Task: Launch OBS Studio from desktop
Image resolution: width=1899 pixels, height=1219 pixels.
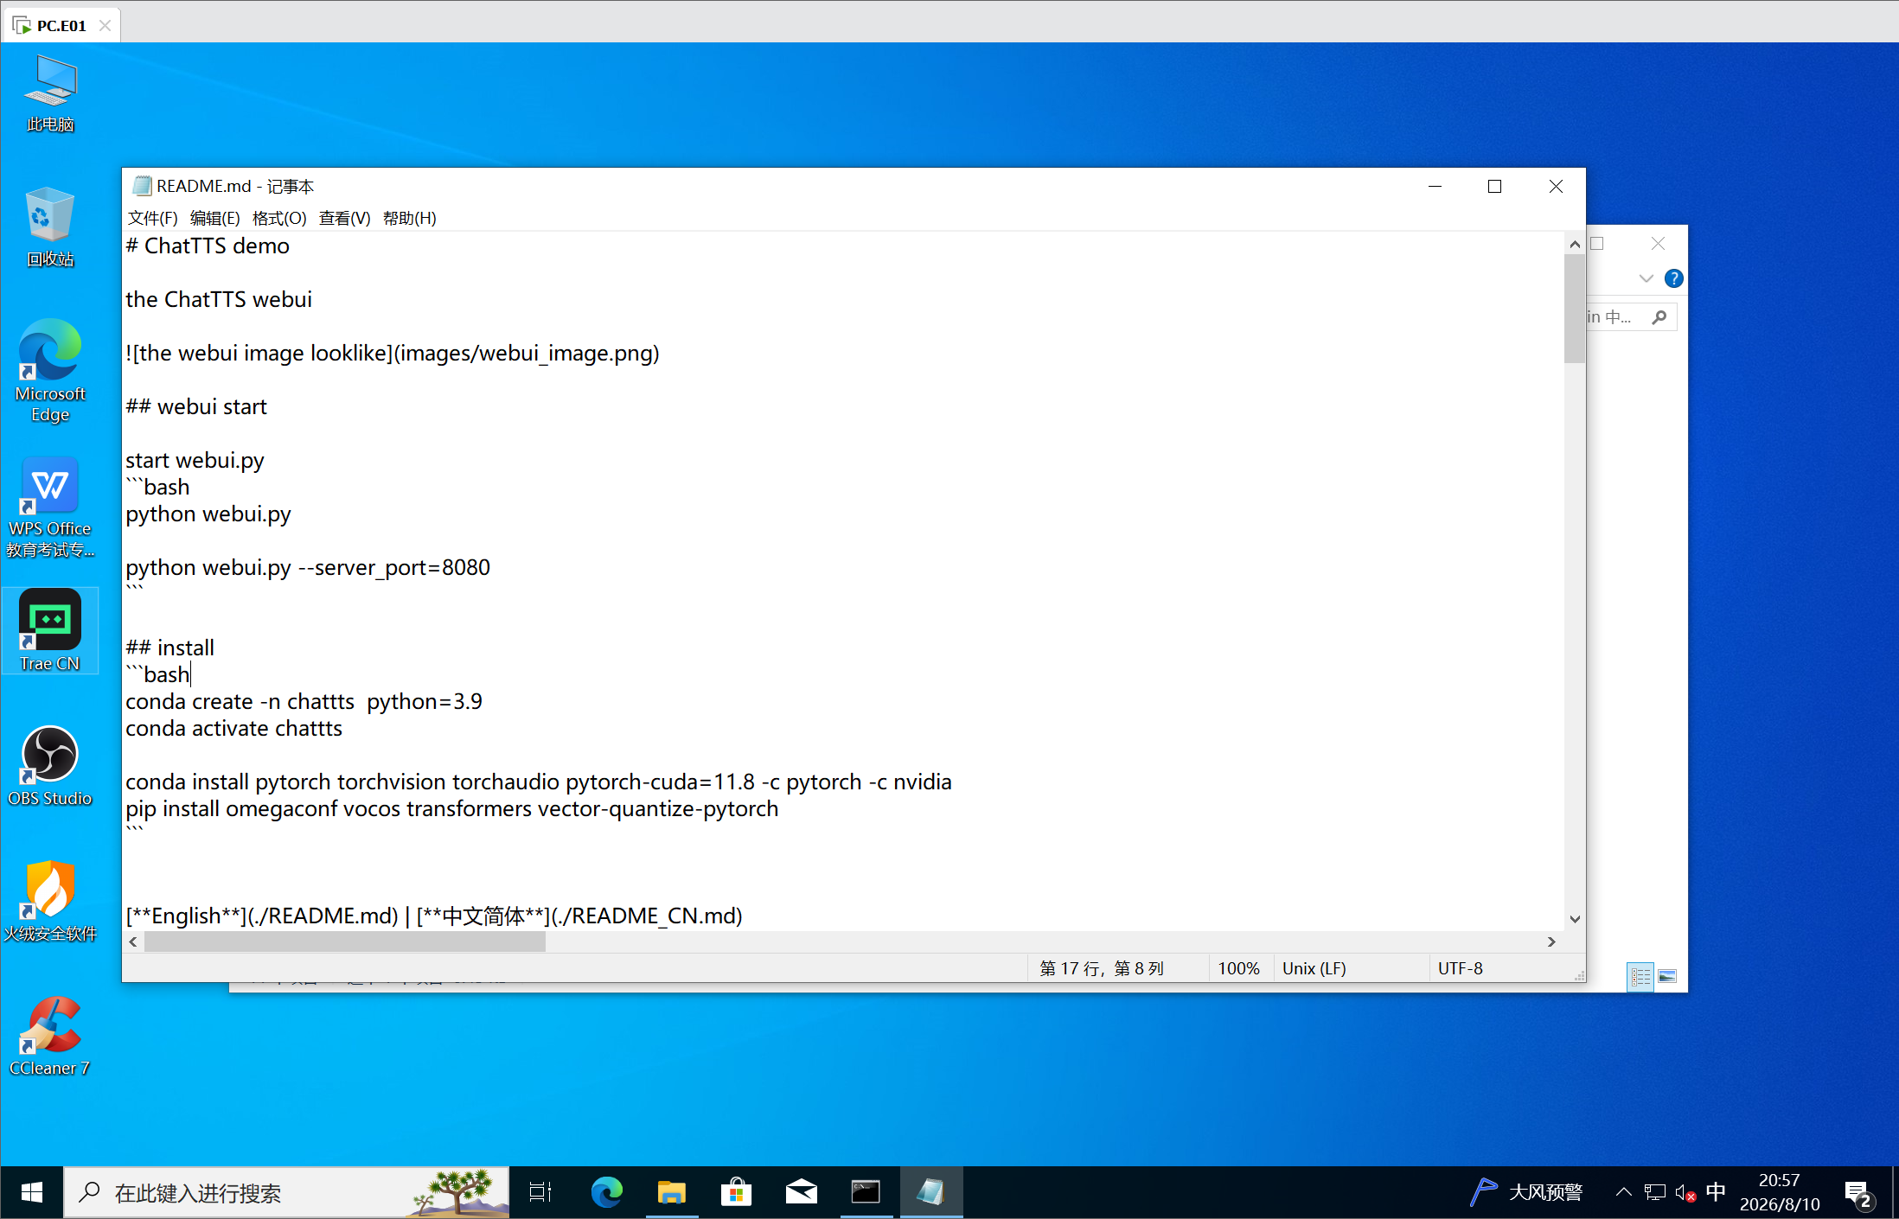Action: [50, 766]
